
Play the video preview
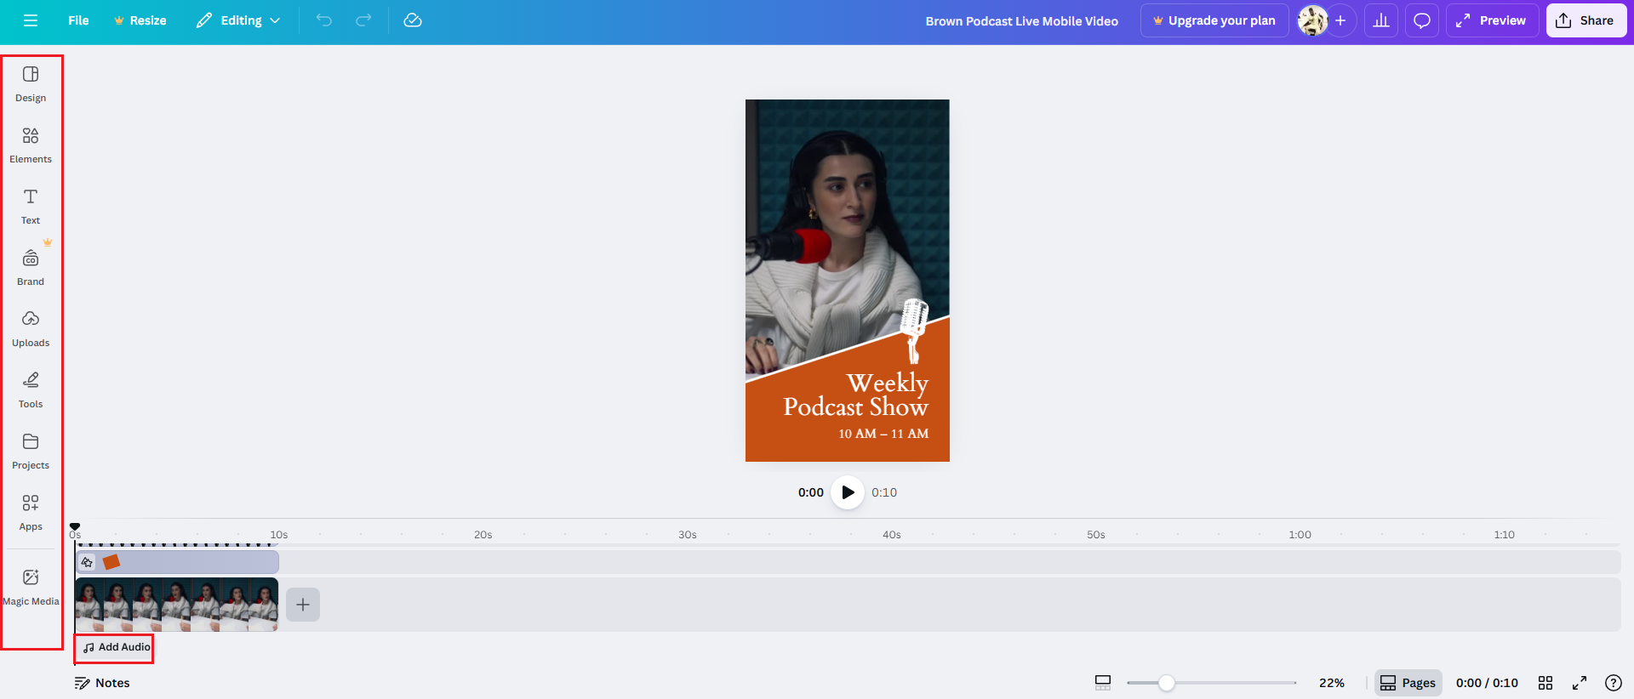click(x=848, y=492)
